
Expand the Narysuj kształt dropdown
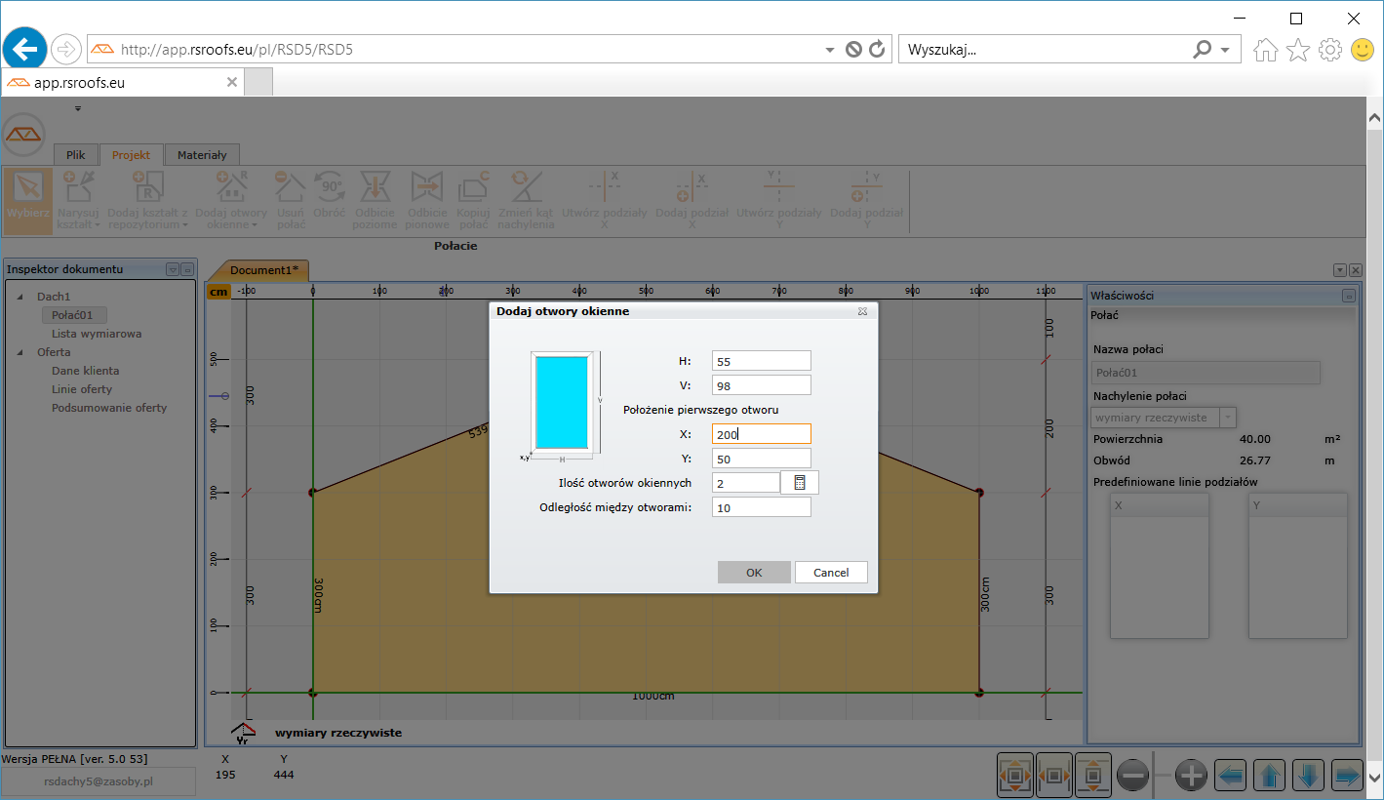click(x=99, y=225)
